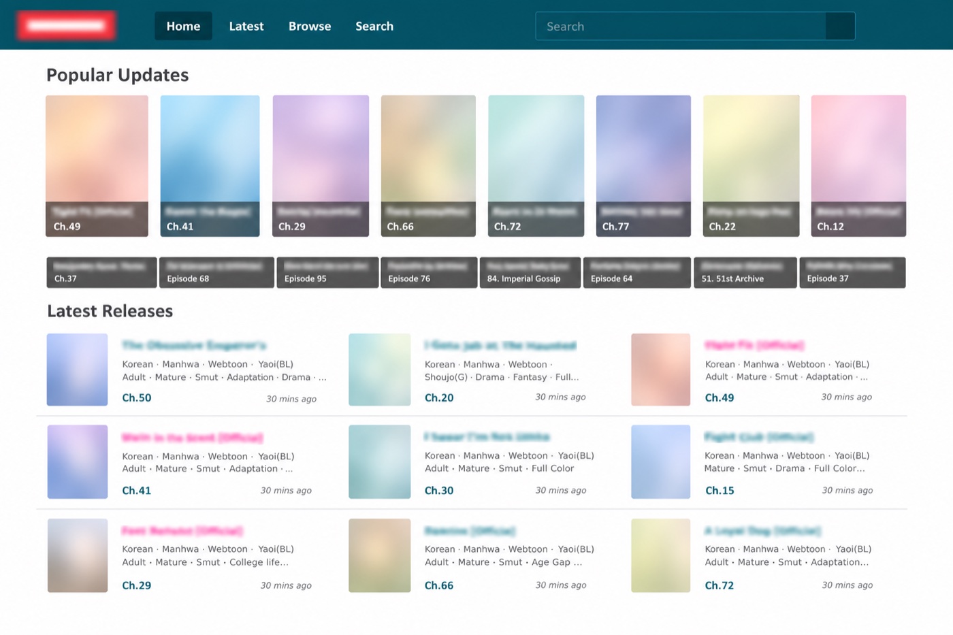953x635 pixels.
Task: Open the Home menu item
Action: [x=183, y=26]
